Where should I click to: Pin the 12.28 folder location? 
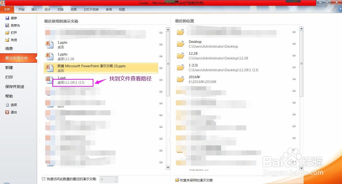[x=294, y=56]
